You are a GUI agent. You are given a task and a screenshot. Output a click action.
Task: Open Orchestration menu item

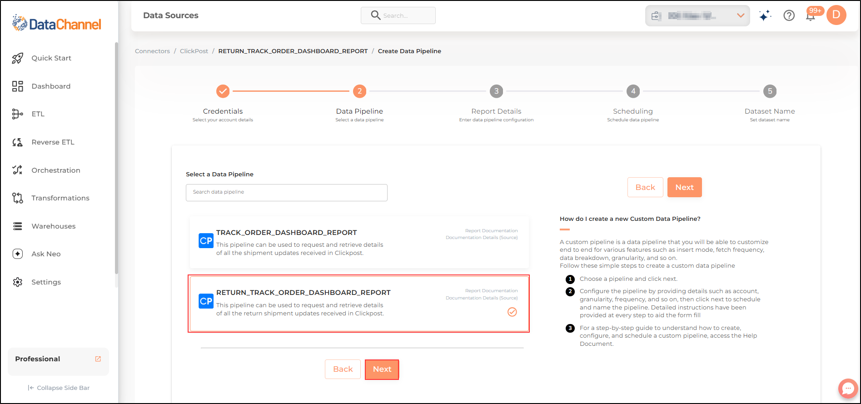56,170
